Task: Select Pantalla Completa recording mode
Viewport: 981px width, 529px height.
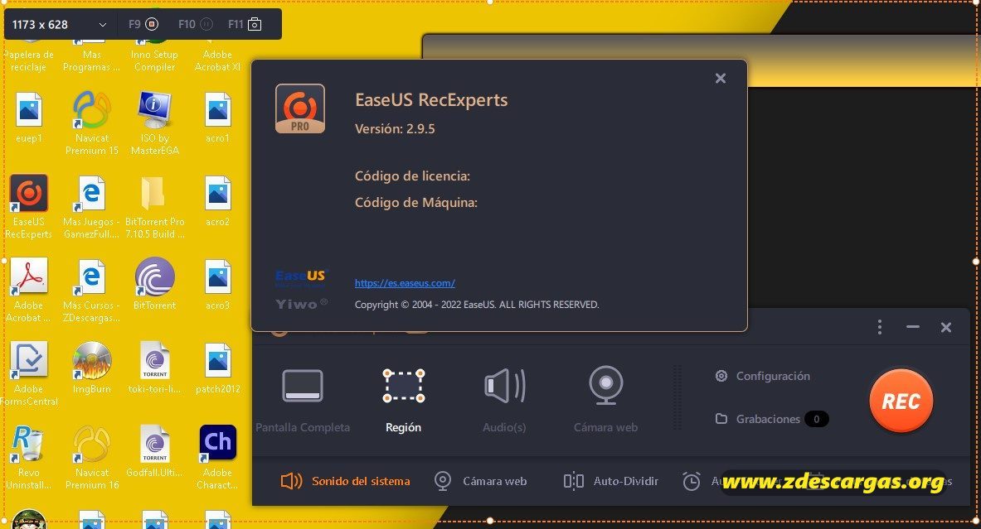Action: coord(302,400)
